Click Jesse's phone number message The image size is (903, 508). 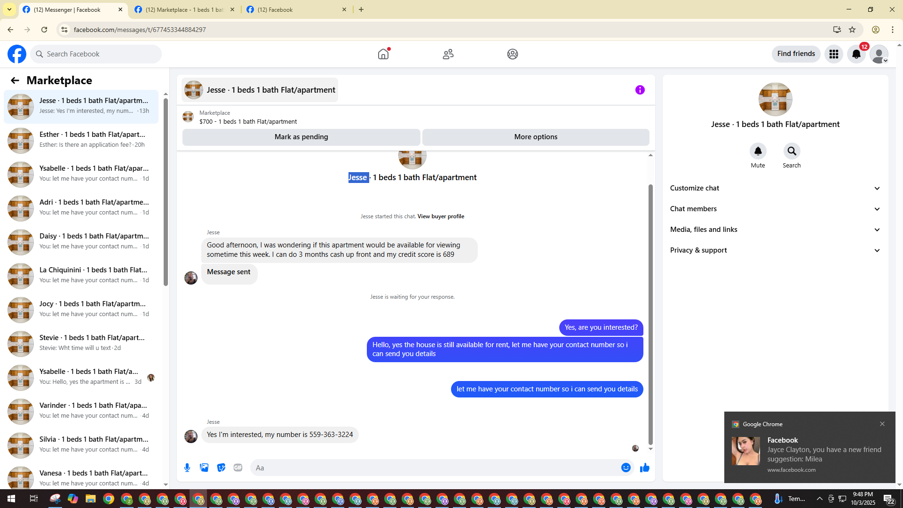coord(280,435)
